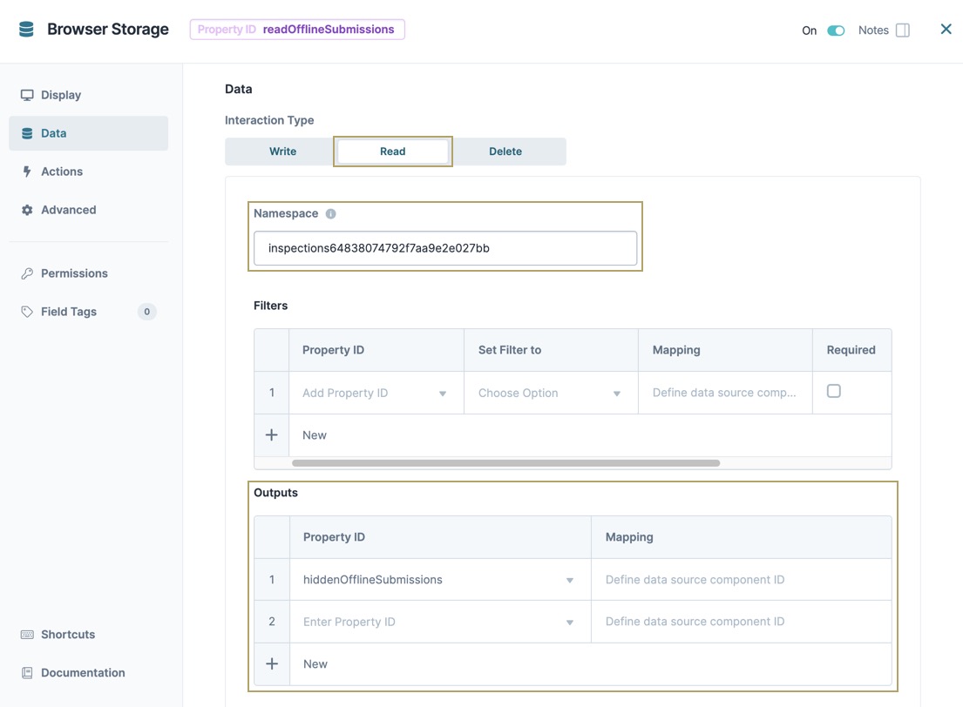963x707 pixels.
Task: Click Mapping field in Outputs row 2
Action: point(742,622)
